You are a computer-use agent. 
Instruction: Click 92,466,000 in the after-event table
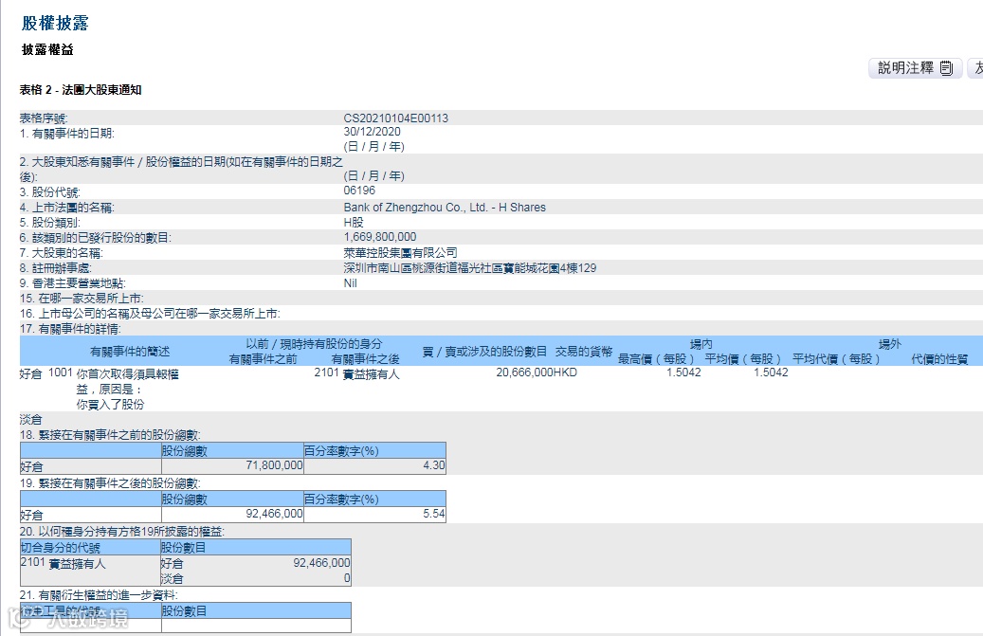[274, 514]
